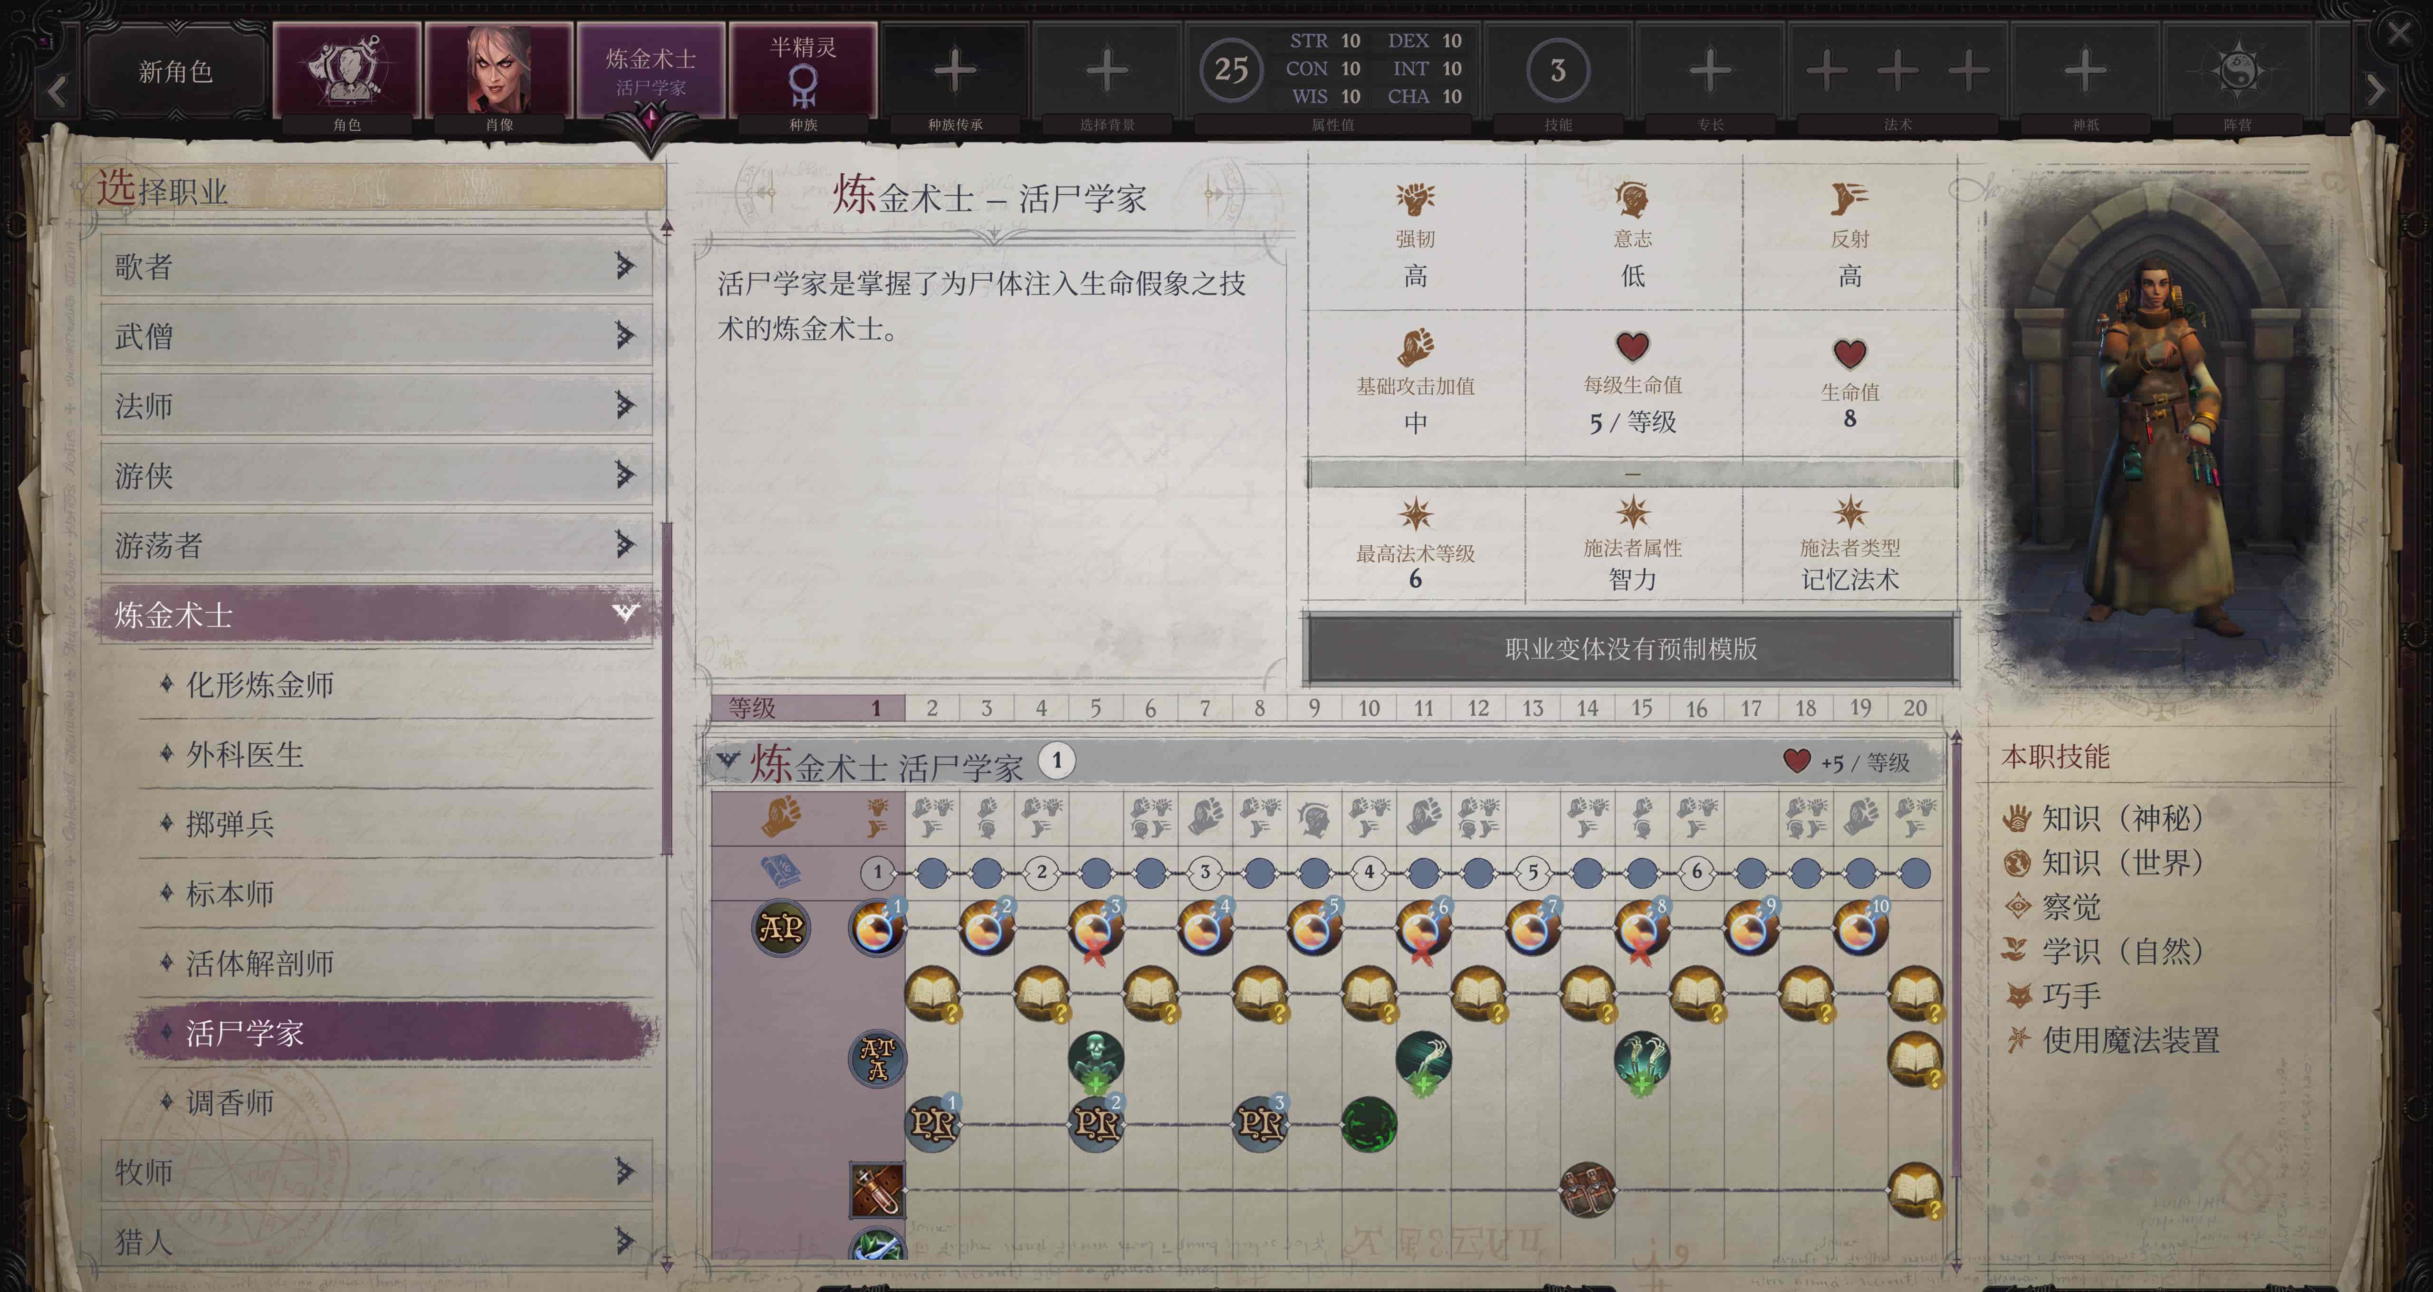
Task: Select level 10 in the level header
Action: tap(1369, 707)
